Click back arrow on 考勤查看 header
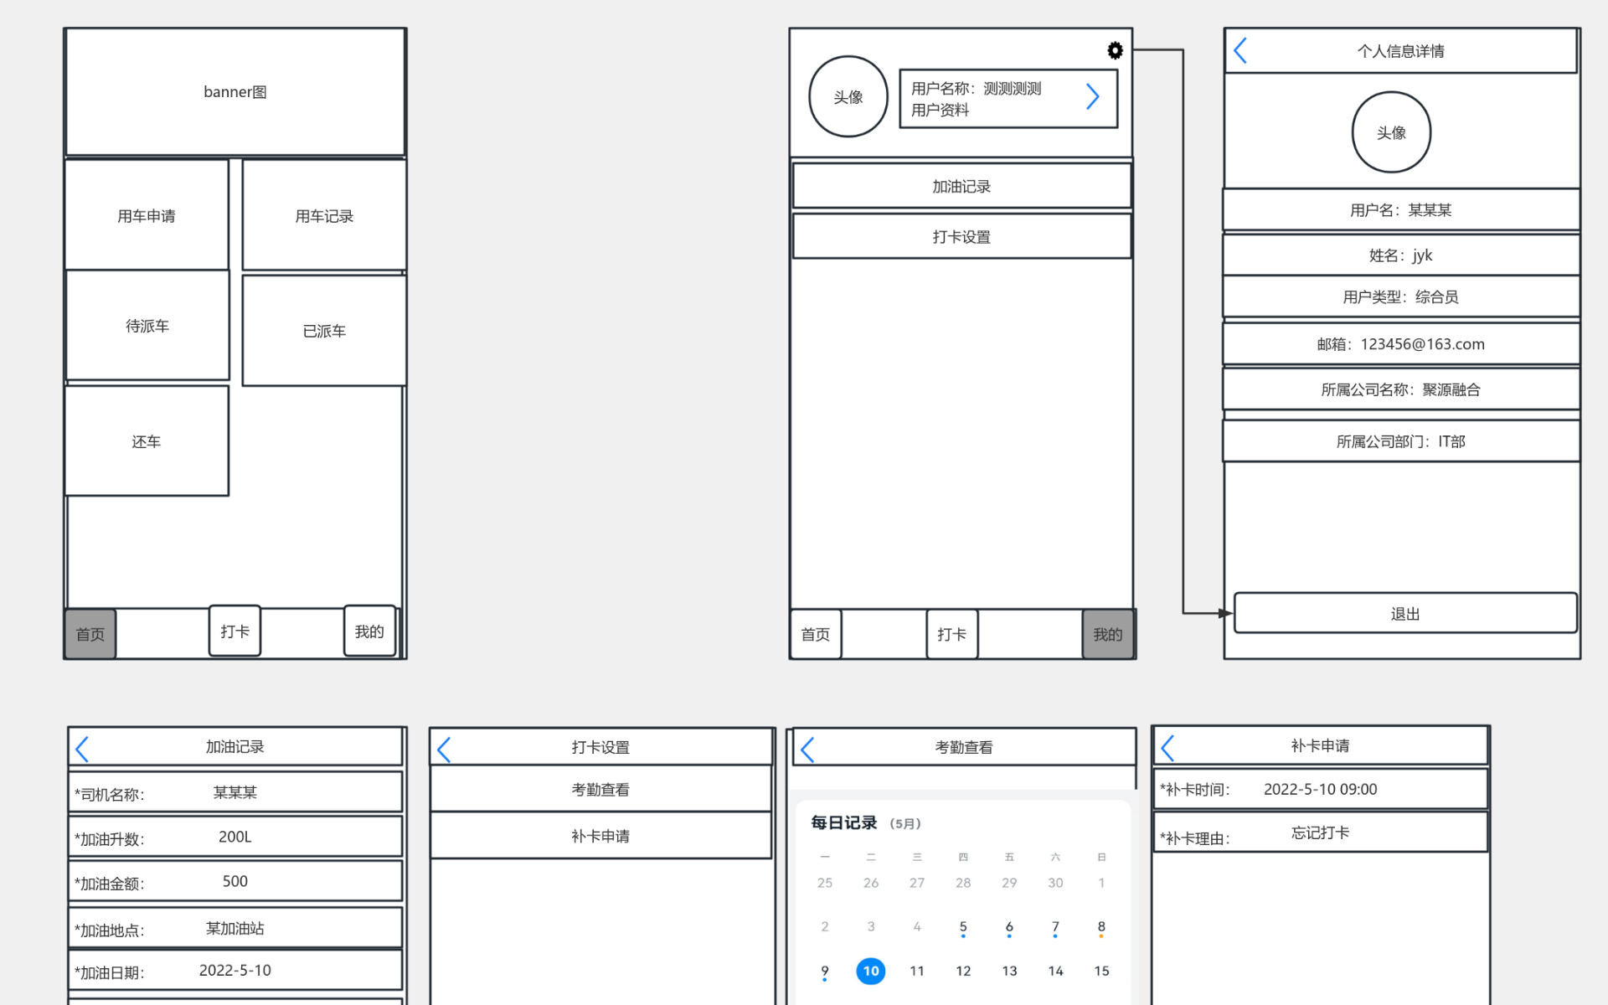Viewport: 1608px width, 1005px height. tap(807, 750)
